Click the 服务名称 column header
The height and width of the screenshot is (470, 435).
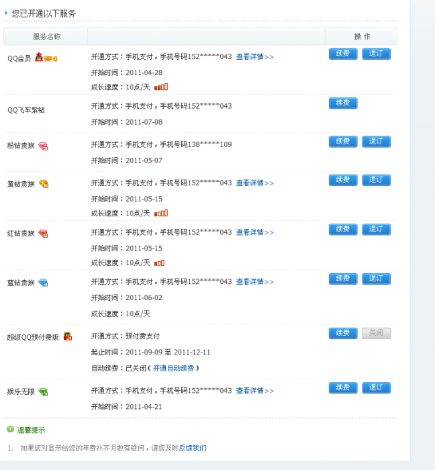(47, 36)
